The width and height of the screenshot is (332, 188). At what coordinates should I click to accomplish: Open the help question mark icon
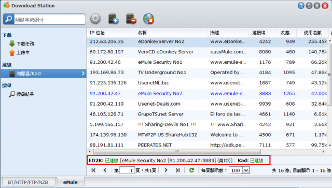tap(301, 6)
